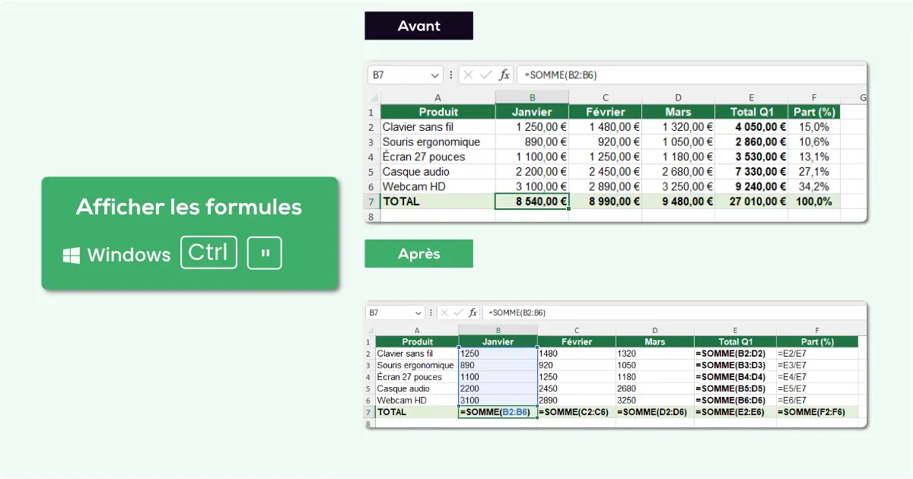913x479 pixels.
Task: Click 'Clavier sans fil' in the Avant table
Action: tap(418, 127)
